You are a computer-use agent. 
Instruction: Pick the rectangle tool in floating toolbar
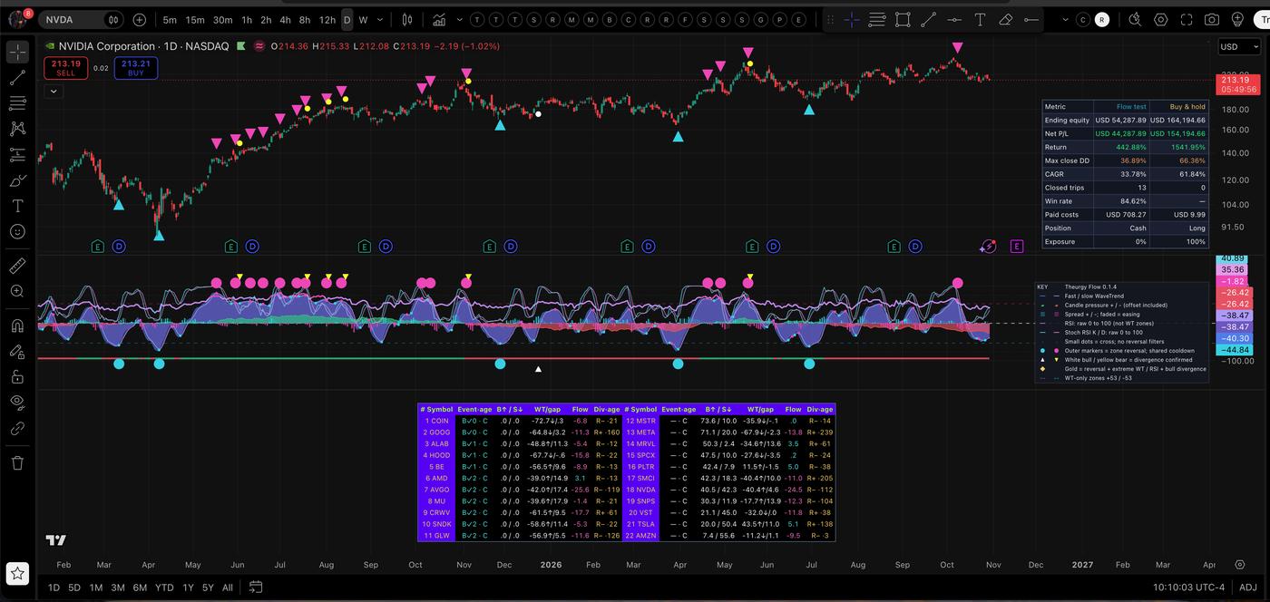click(x=903, y=19)
